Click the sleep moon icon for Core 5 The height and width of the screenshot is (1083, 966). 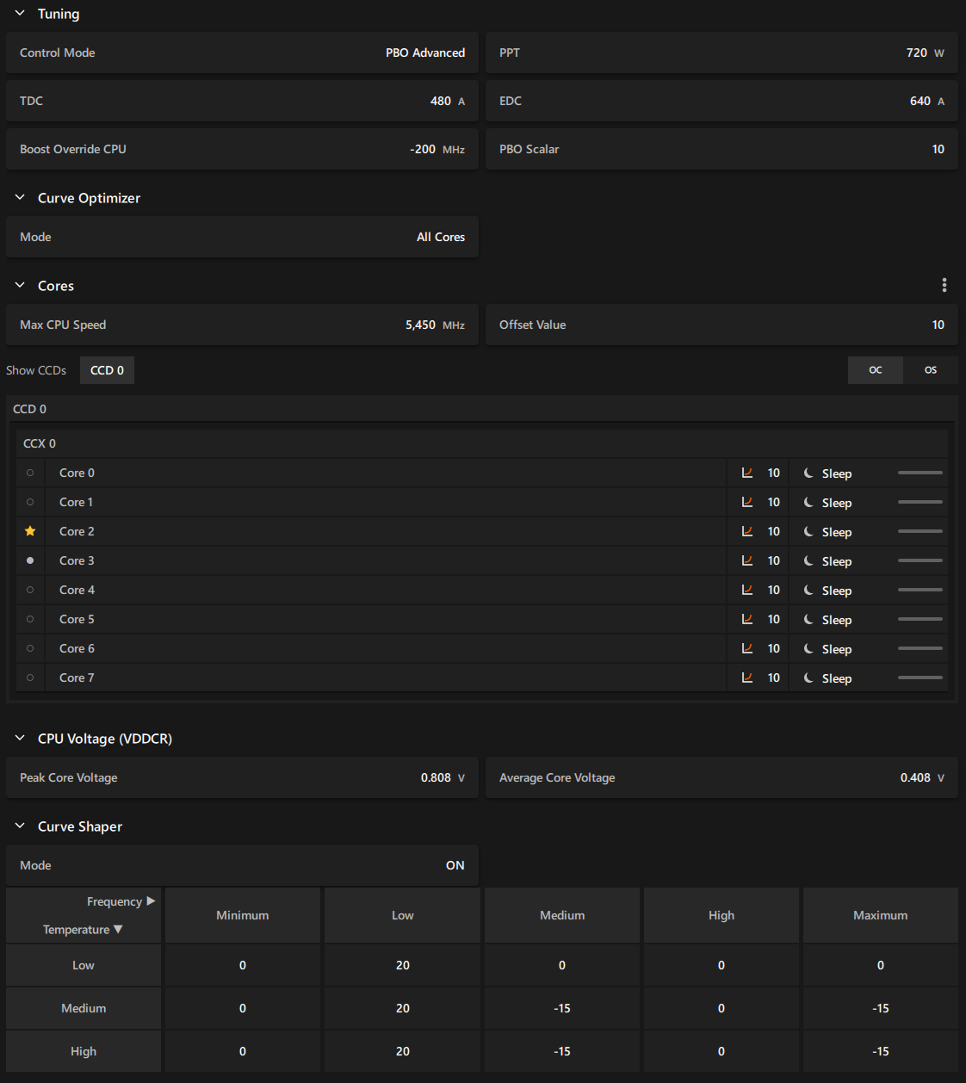808,619
